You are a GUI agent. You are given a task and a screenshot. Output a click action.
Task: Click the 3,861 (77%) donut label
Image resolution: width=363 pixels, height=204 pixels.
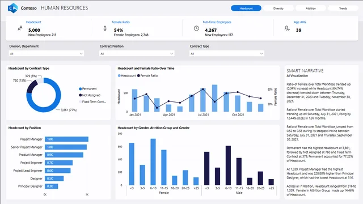pos(69,110)
